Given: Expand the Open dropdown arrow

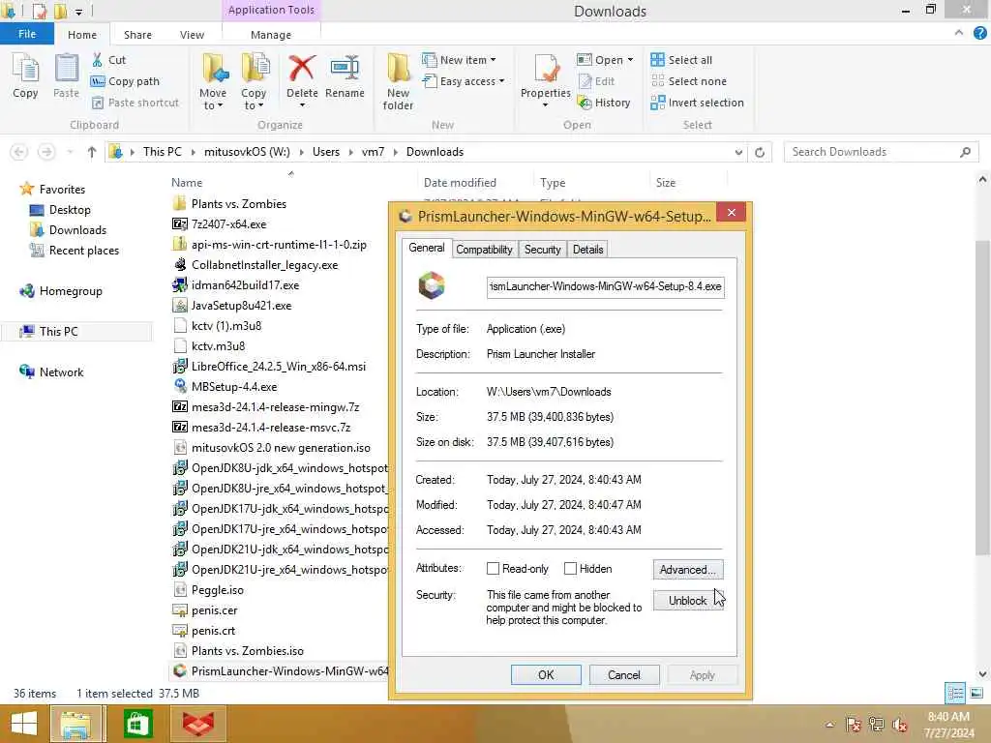Looking at the screenshot, I should tap(630, 59).
